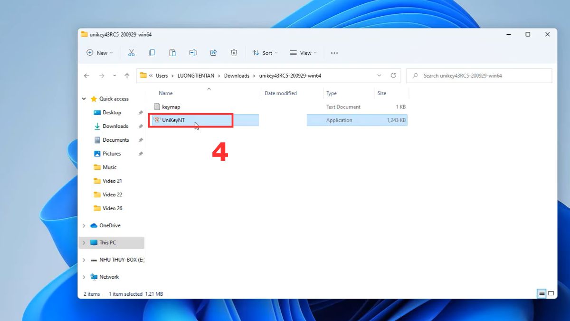Screen dimensions: 570x321
Task: Expand the Network tree node
Action: [x=84, y=277]
